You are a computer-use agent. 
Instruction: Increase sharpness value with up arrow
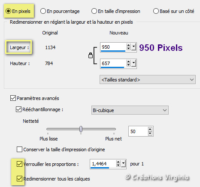pos(150,129)
